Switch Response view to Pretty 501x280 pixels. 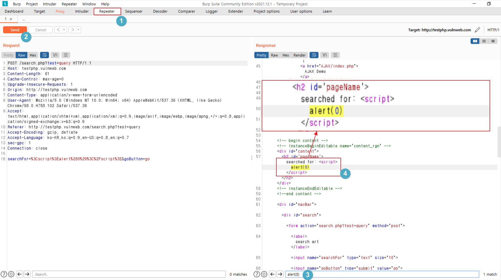point(261,55)
